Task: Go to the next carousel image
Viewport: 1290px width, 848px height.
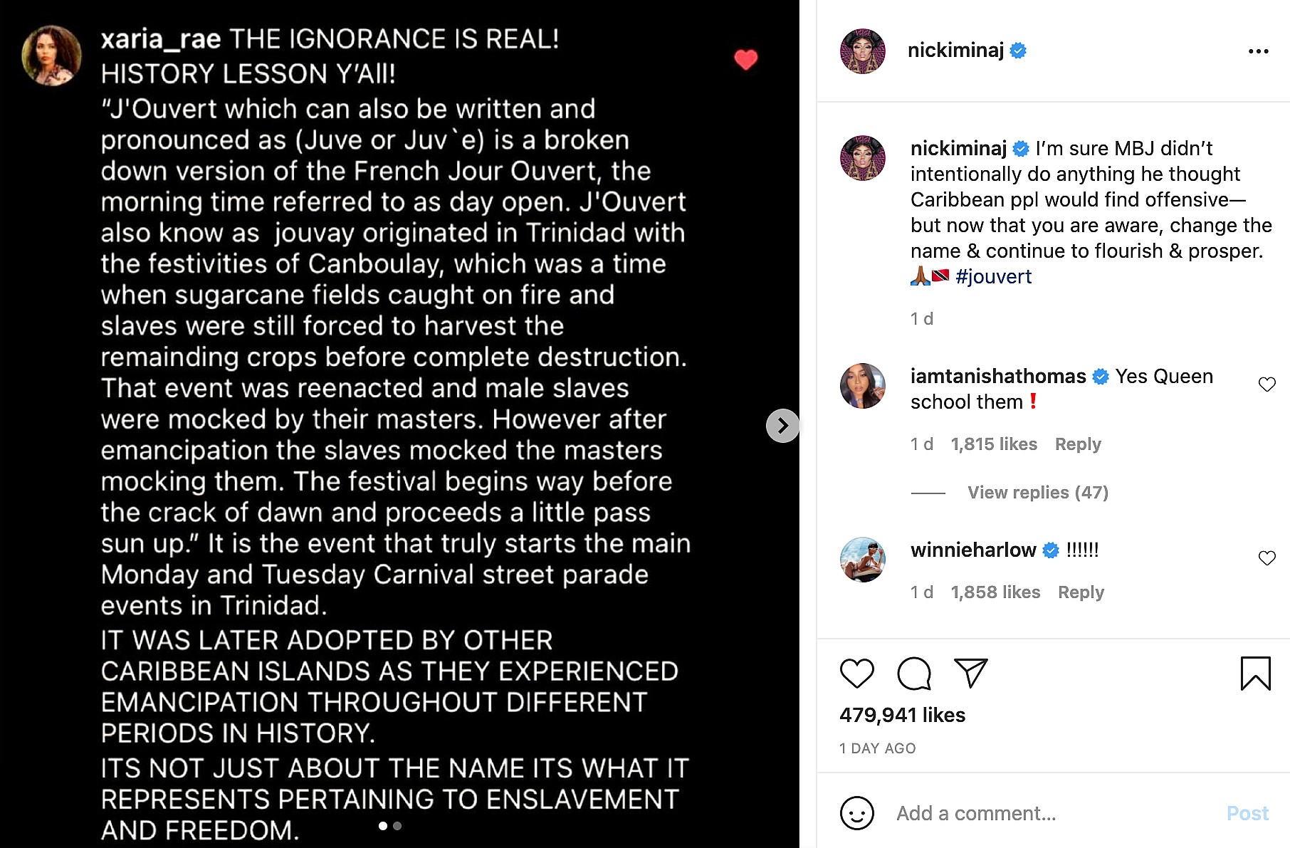Action: [782, 426]
